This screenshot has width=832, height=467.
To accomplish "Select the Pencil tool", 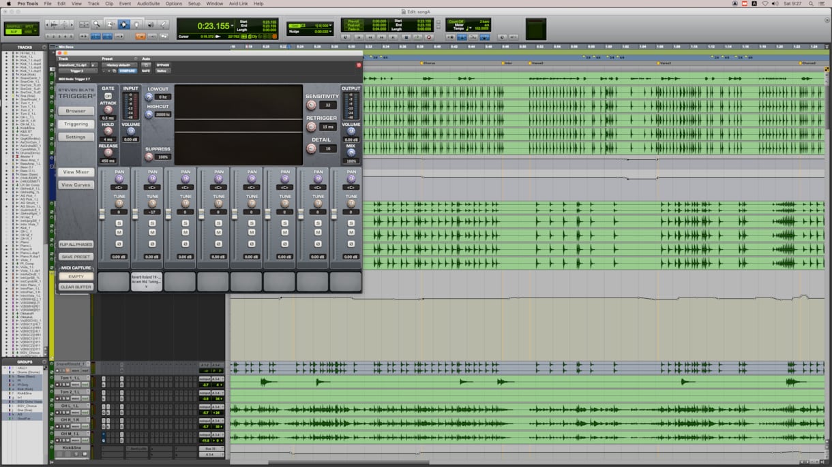I will point(163,25).
